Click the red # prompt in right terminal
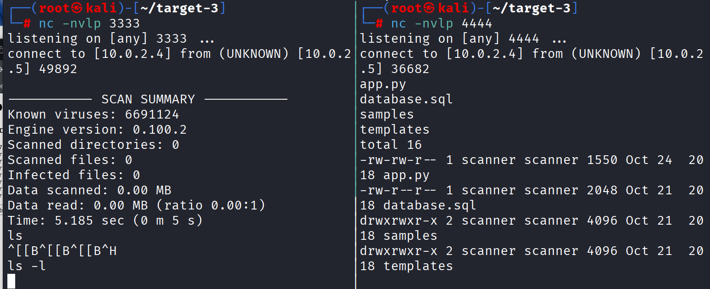 pos(380,23)
